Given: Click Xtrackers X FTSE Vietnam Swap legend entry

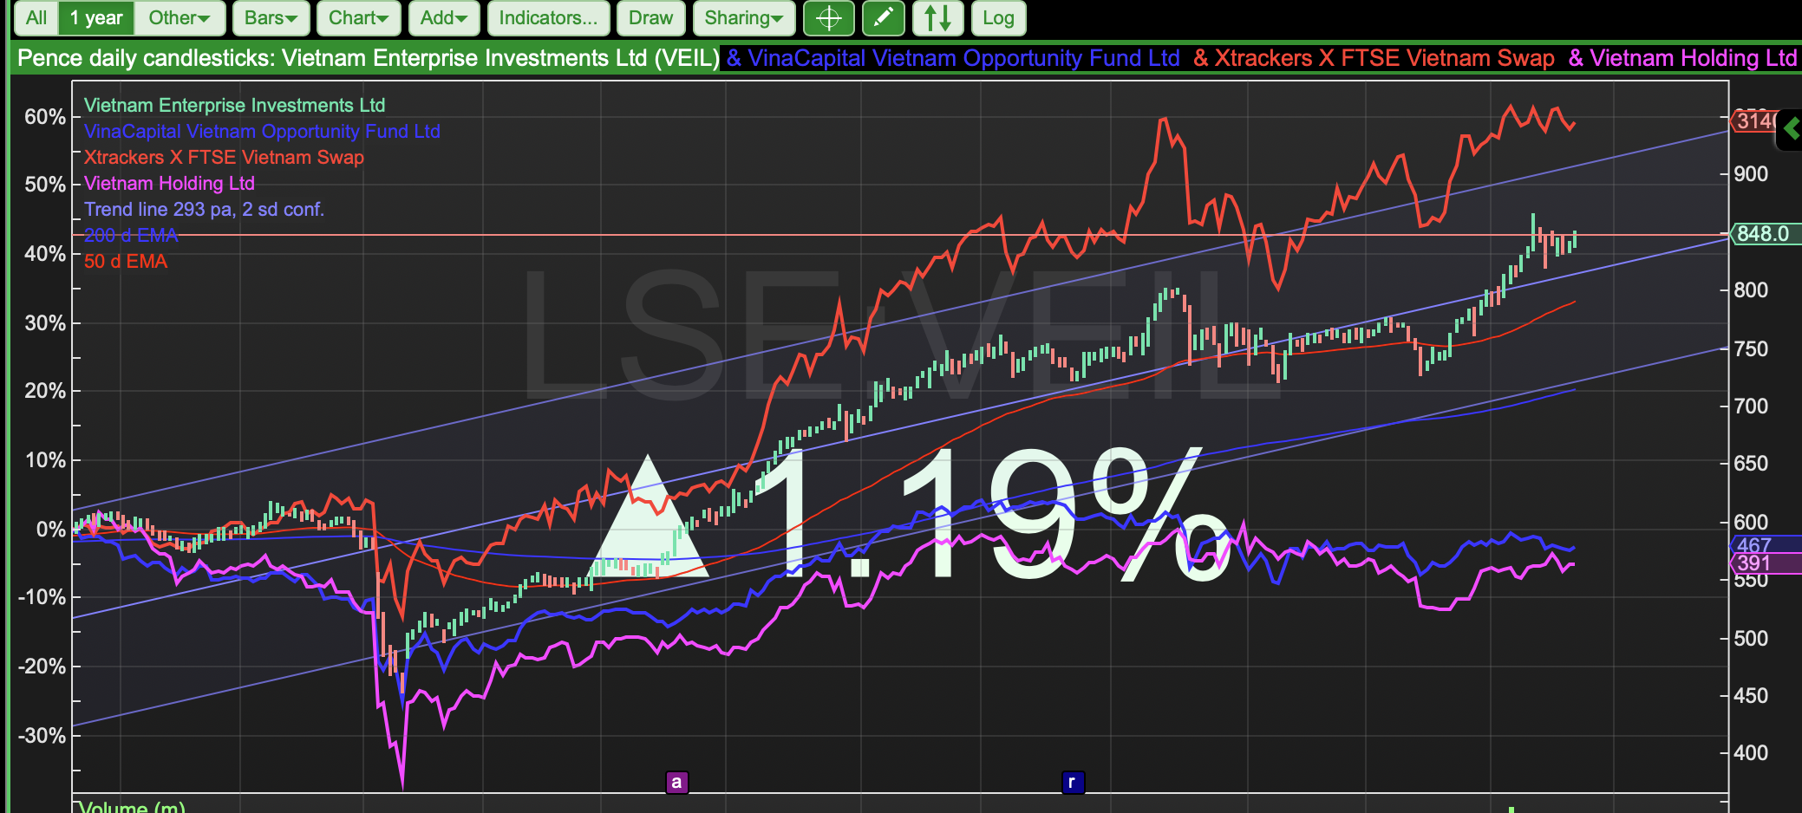Looking at the screenshot, I should [x=224, y=157].
